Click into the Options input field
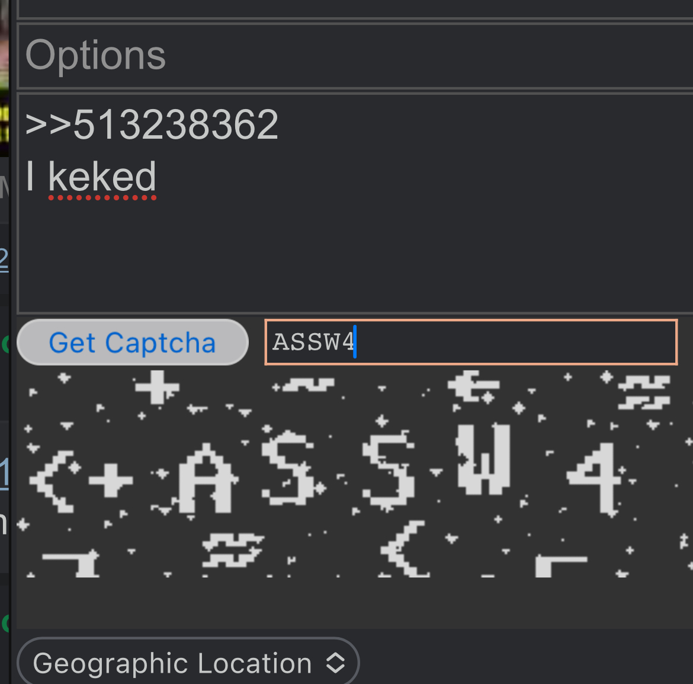This screenshot has width=693, height=684. (x=355, y=56)
